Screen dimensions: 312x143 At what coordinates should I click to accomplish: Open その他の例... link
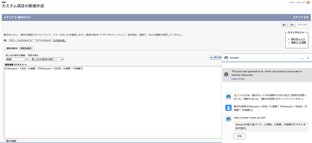[59, 40]
